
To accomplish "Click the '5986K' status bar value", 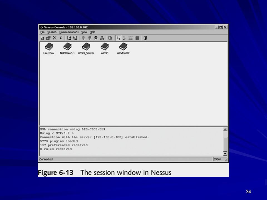I will pyautogui.click(x=217, y=159).
